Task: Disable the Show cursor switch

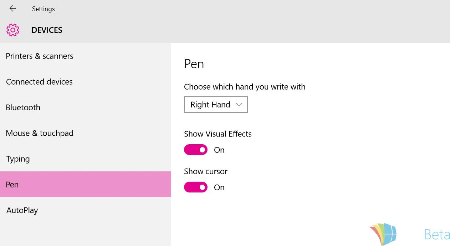Action: coord(196,187)
